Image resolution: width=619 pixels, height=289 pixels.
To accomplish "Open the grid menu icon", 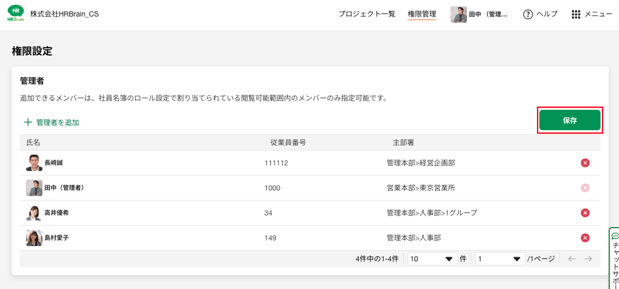I will pyautogui.click(x=576, y=14).
